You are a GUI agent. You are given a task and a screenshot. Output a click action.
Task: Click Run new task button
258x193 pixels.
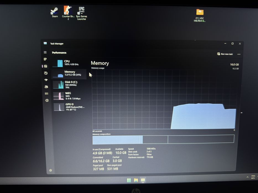(225, 54)
